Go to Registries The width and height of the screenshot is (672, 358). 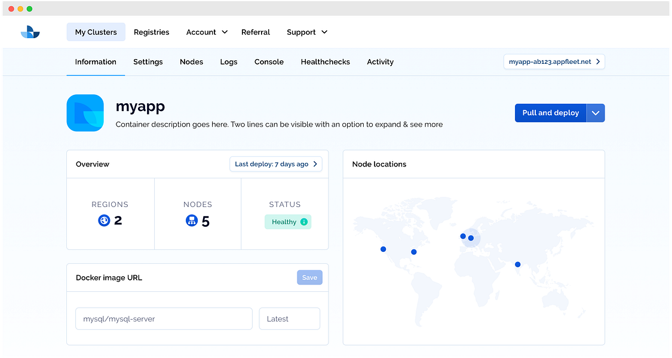pyautogui.click(x=151, y=32)
